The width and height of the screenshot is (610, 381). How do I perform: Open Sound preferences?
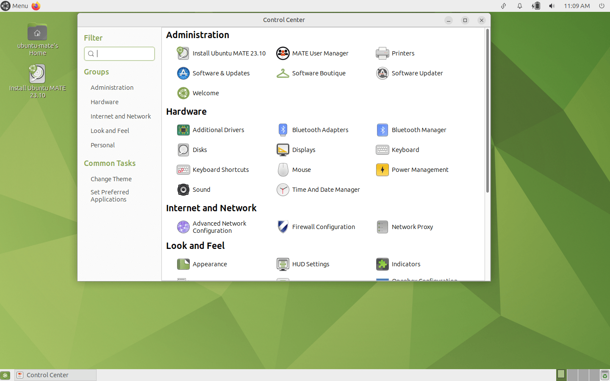(194, 190)
